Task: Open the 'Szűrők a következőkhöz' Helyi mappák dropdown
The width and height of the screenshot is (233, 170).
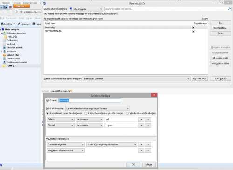Action: tap(86, 9)
